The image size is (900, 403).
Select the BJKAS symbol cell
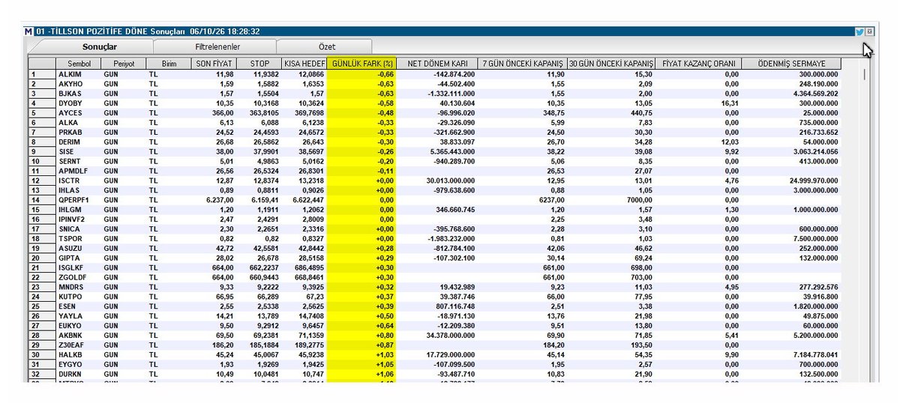(x=79, y=94)
